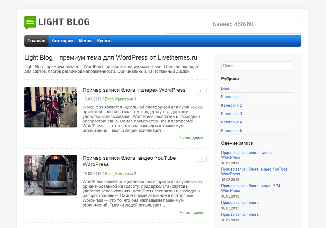The width and height of the screenshot is (326, 228).
Task: Open the comment bubble showing 4
Action: click(200, 159)
